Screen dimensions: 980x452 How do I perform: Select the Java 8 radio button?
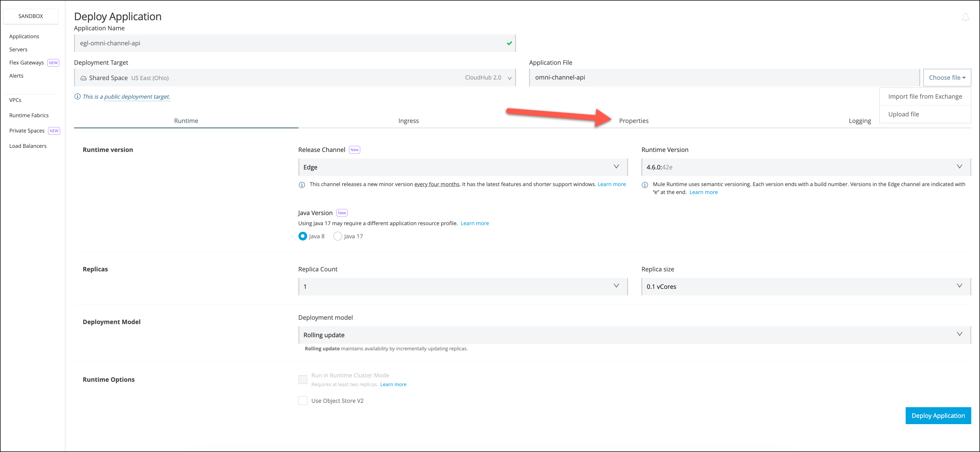coord(303,236)
